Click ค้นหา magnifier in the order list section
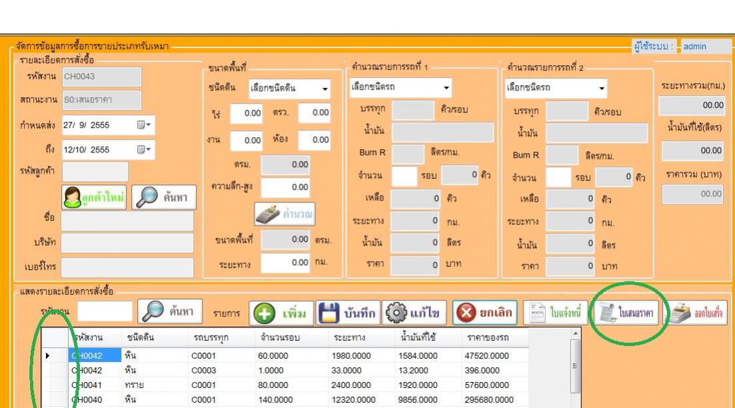This screenshot has height=408, width=735. point(170,311)
